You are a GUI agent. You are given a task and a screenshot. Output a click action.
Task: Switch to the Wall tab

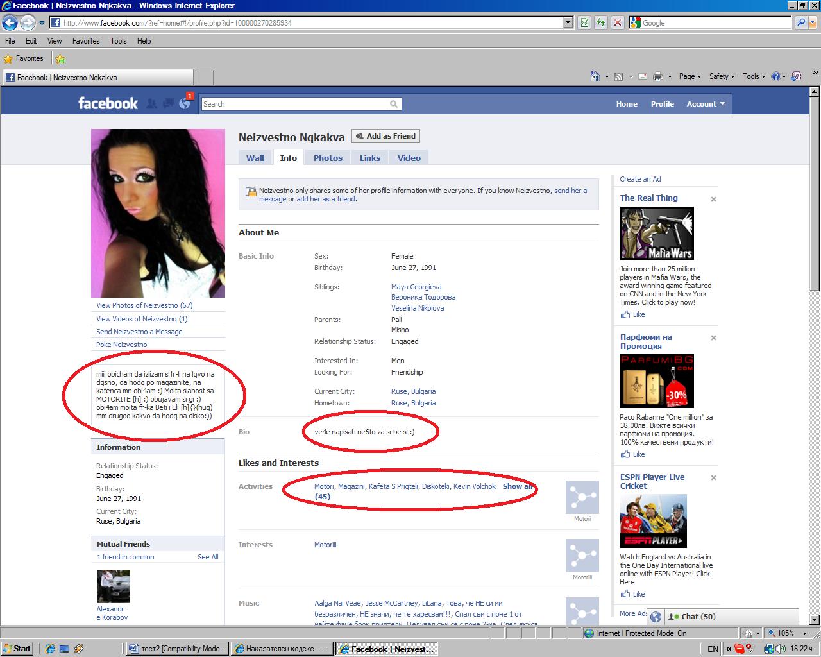255,158
